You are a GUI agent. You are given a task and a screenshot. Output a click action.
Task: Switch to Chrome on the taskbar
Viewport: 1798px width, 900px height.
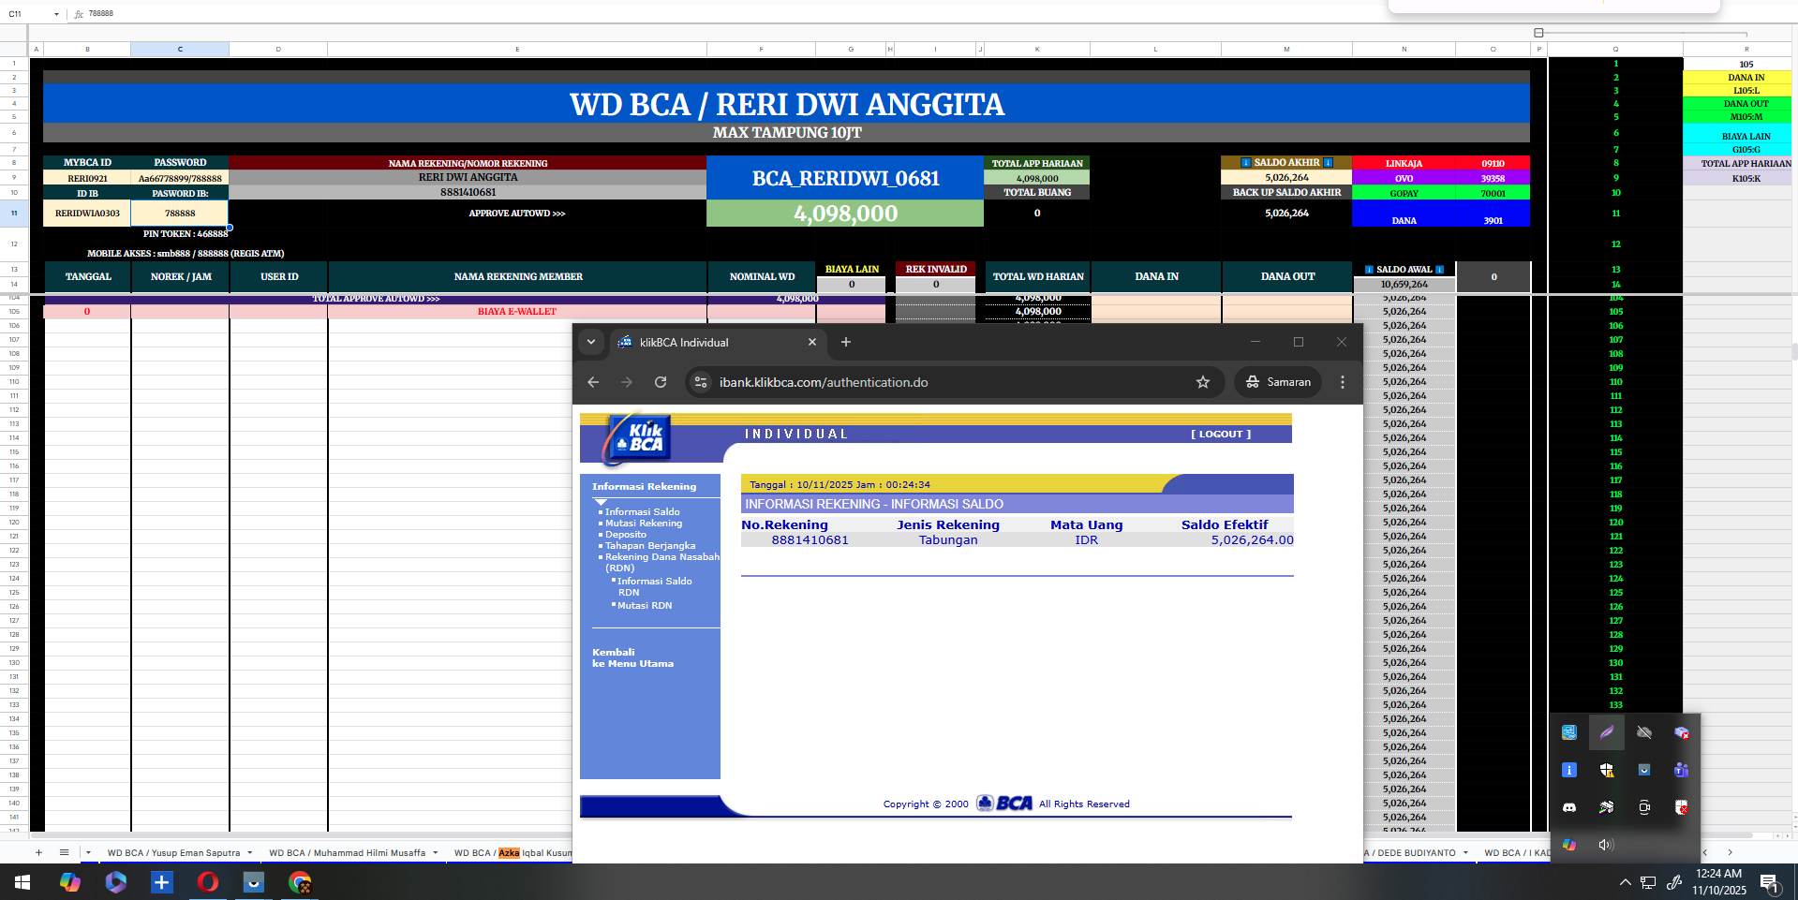[300, 882]
